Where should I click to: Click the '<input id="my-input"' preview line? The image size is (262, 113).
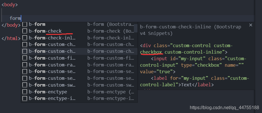tap(199, 59)
